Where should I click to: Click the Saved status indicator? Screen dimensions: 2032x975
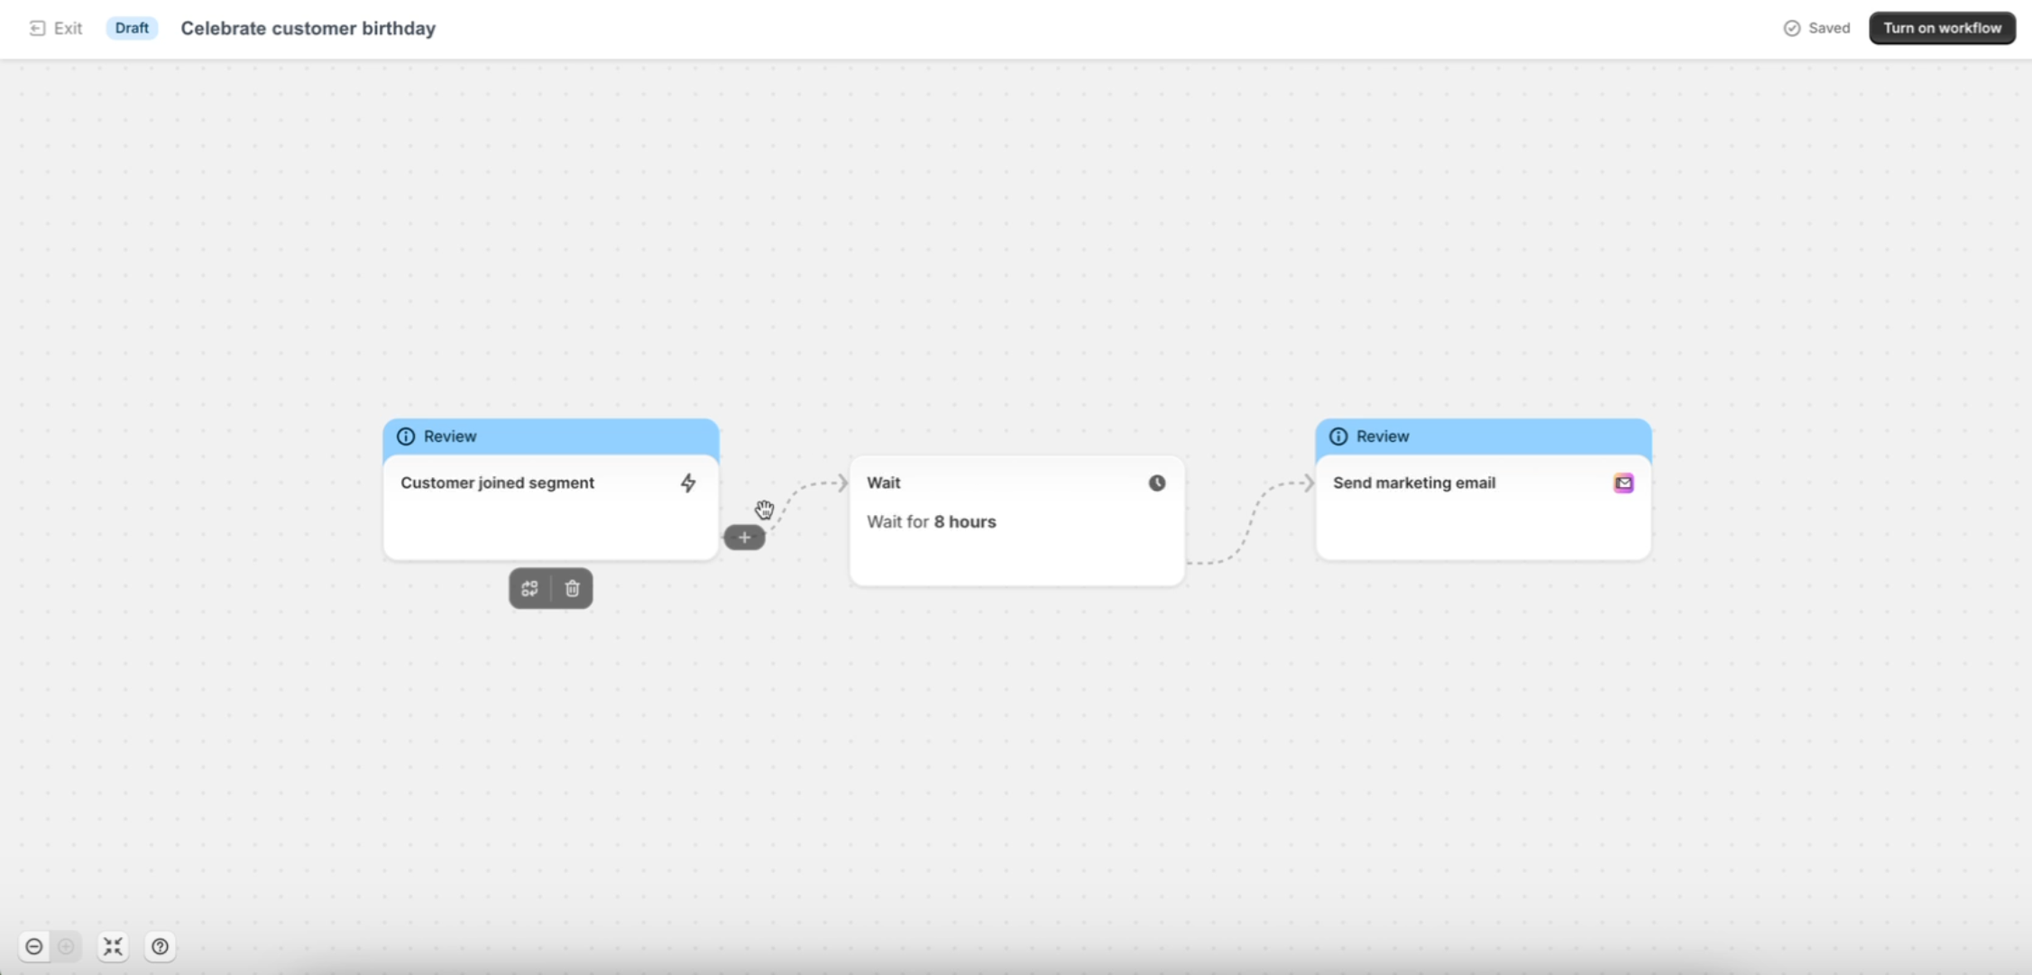tap(1816, 28)
